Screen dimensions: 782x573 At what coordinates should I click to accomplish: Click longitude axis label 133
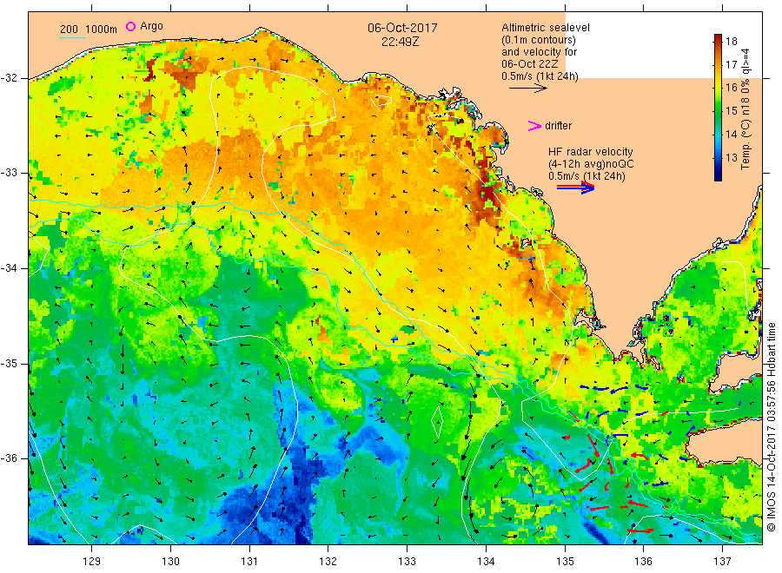click(407, 562)
